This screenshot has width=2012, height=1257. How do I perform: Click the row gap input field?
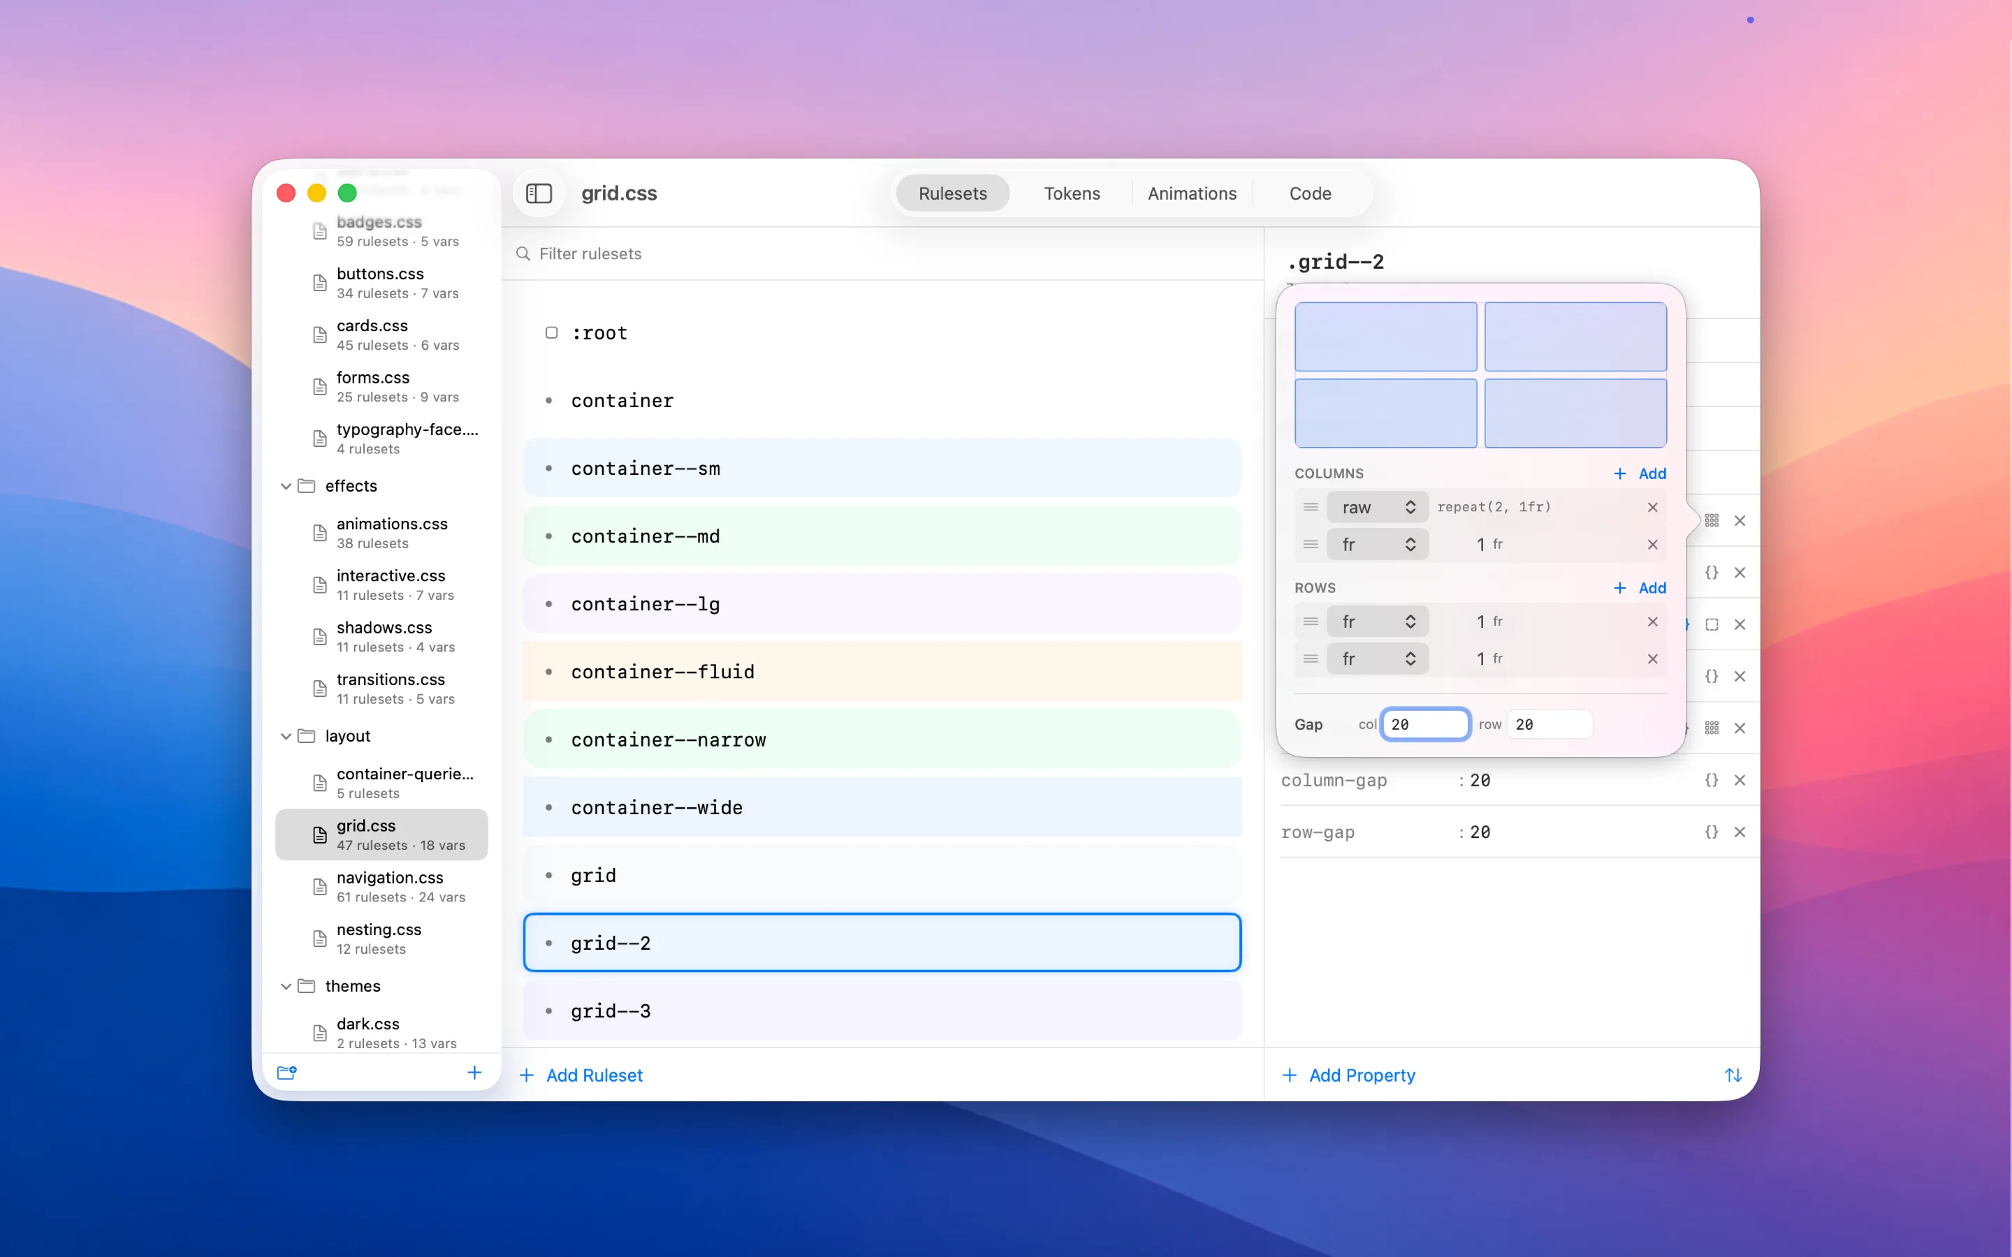tap(1549, 724)
